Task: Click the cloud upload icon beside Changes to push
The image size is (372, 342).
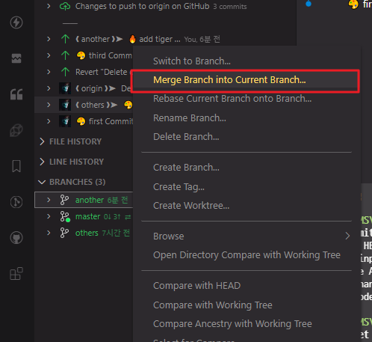Action: (65, 6)
